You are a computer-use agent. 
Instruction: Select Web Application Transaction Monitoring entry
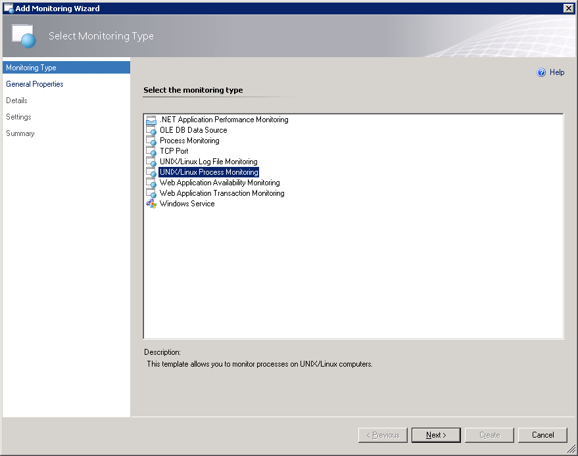[222, 193]
